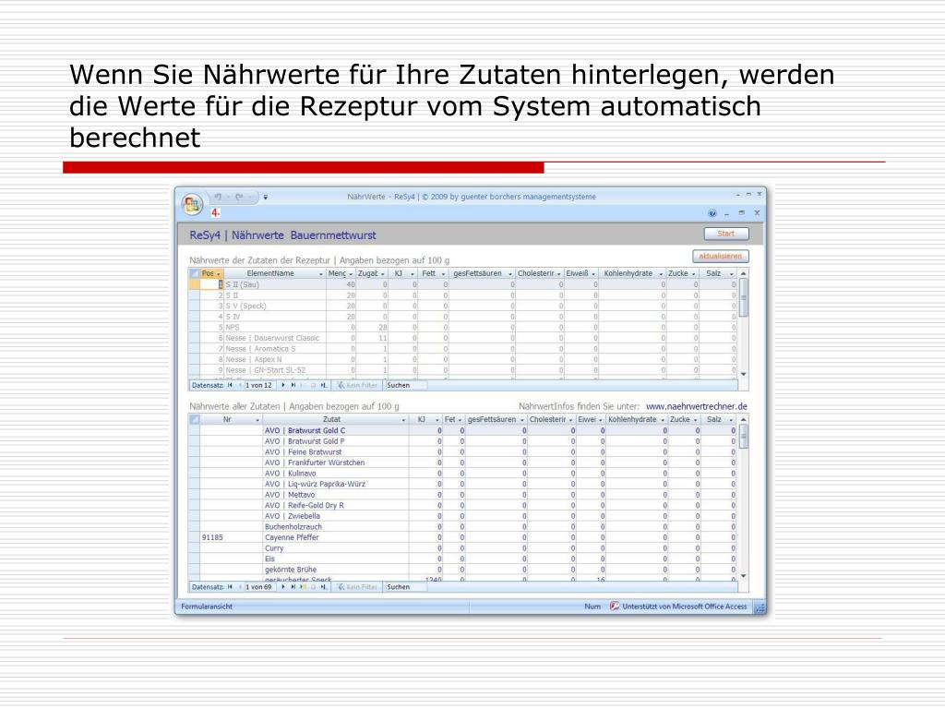Viewport: 945px width, 709px height.
Task: Click the all ingredients table scrollbar thumb
Action: point(744,437)
